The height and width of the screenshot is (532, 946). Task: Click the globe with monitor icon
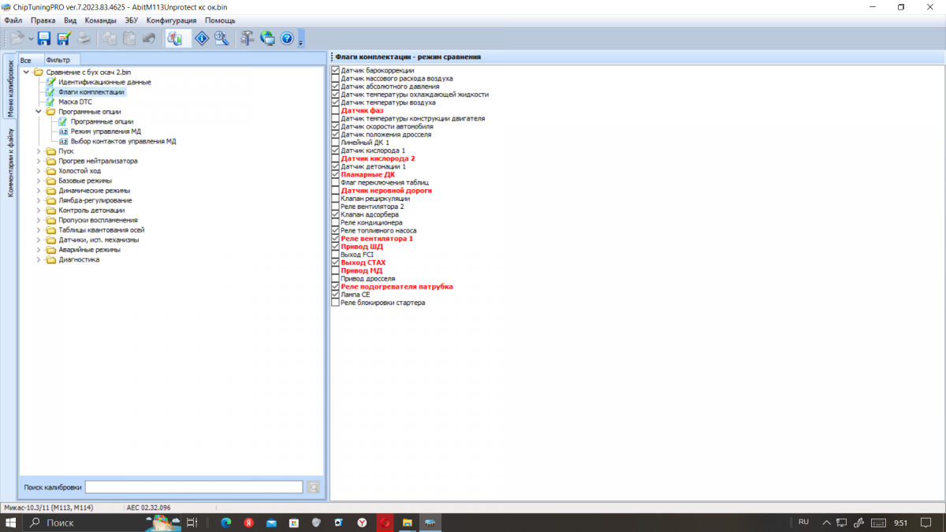[267, 38]
